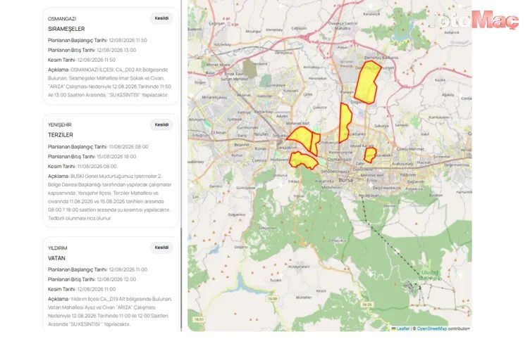530x339 pixels.
Task: Click end date 12/08/2026 13:00
Action: tap(116, 50)
